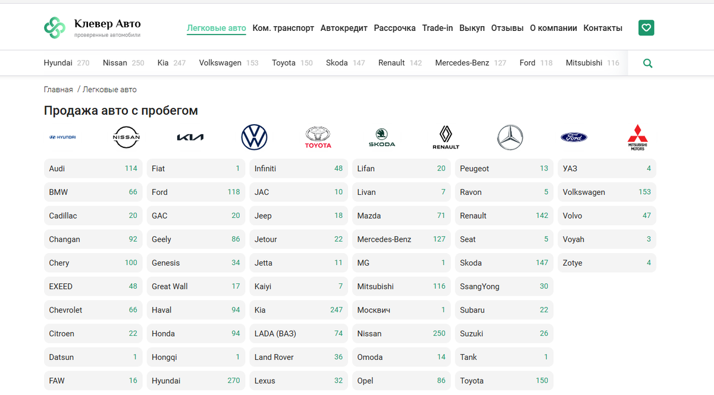Image resolution: width=714 pixels, height=395 pixels.
Task: Choose the Genesis brand tile
Action: pyautogui.click(x=196, y=263)
